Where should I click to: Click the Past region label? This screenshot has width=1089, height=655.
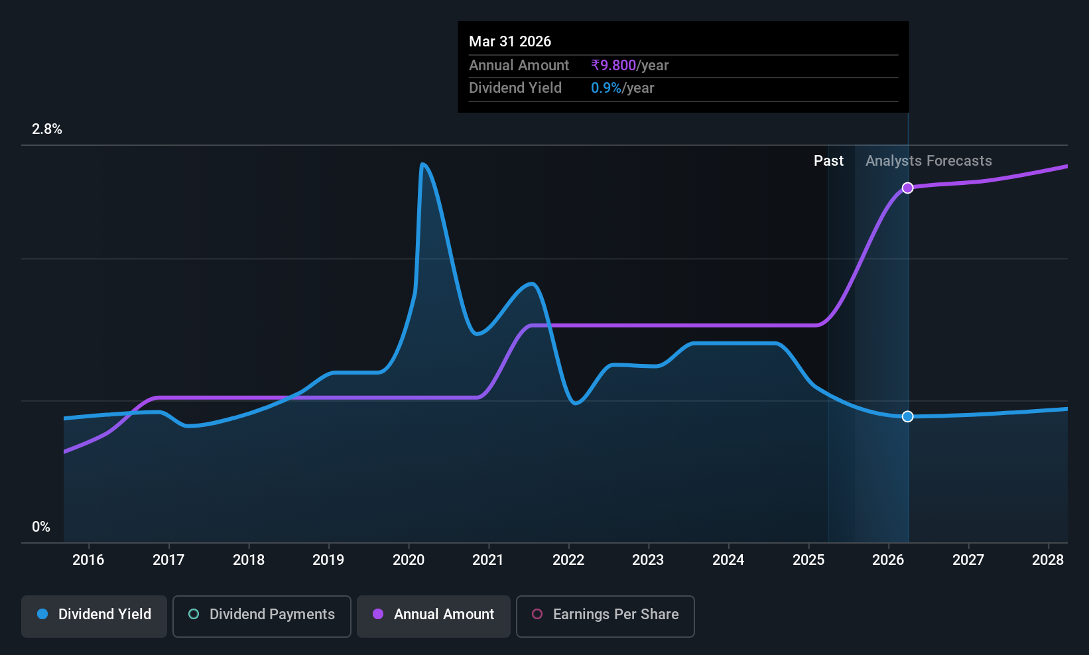(x=829, y=160)
